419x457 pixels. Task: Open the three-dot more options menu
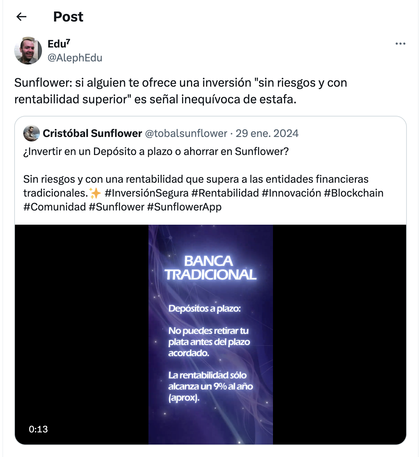[x=400, y=44]
